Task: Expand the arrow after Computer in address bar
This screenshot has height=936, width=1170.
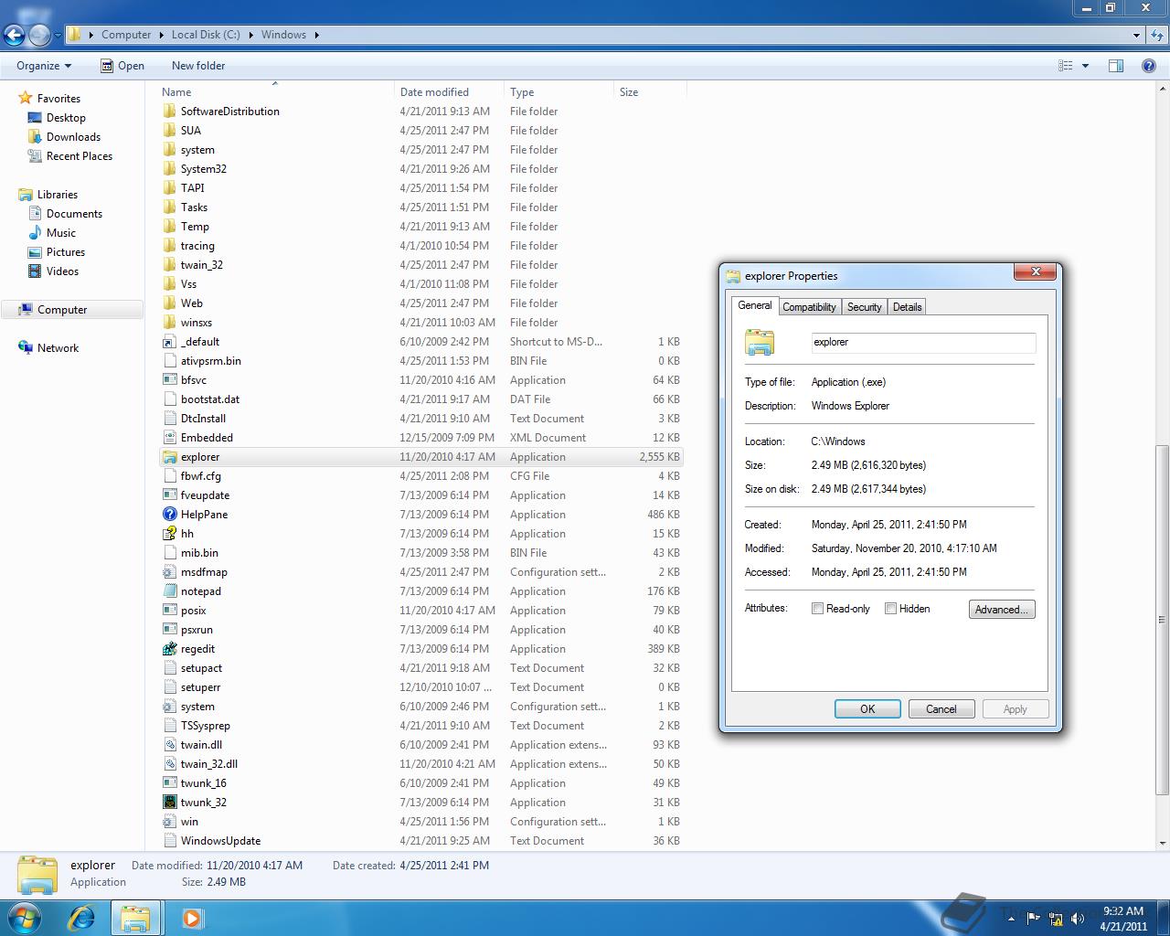Action: coord(162,35)
